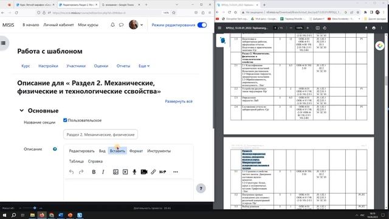This screenshot has height=219, width=389.
Task: Undo last edit in description editor
Action: tap(72, 172)
